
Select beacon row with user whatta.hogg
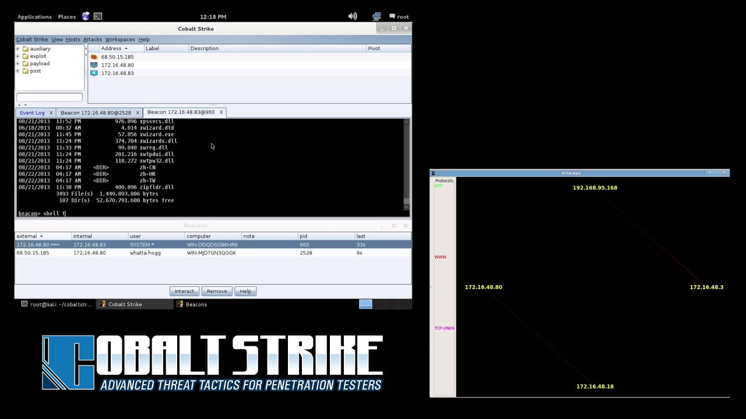(x=213, y=253)
